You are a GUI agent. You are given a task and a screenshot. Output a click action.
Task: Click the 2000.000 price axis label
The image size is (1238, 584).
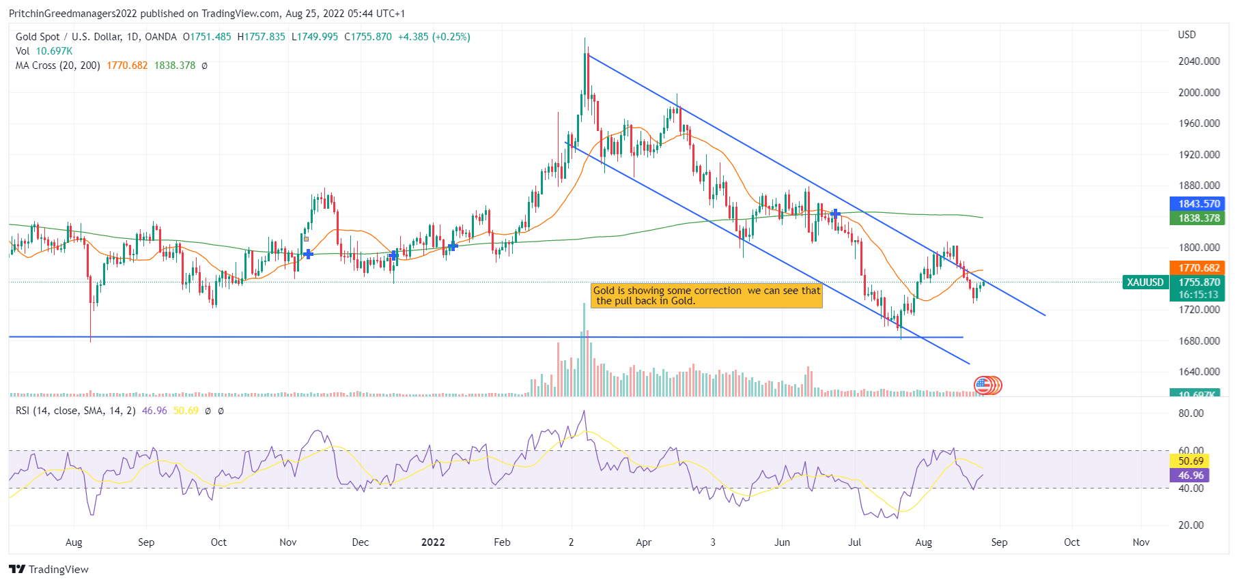click(1199, 93)
